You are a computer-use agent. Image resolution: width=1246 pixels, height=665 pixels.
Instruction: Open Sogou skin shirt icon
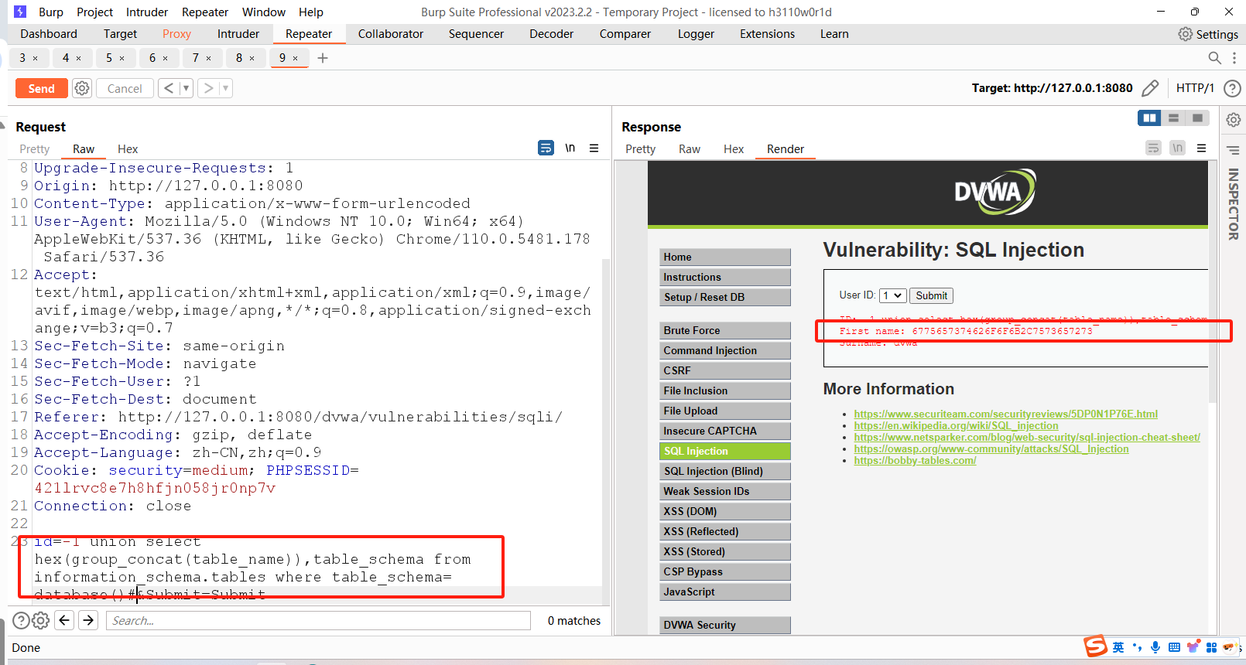click(x=1193, y=646)
